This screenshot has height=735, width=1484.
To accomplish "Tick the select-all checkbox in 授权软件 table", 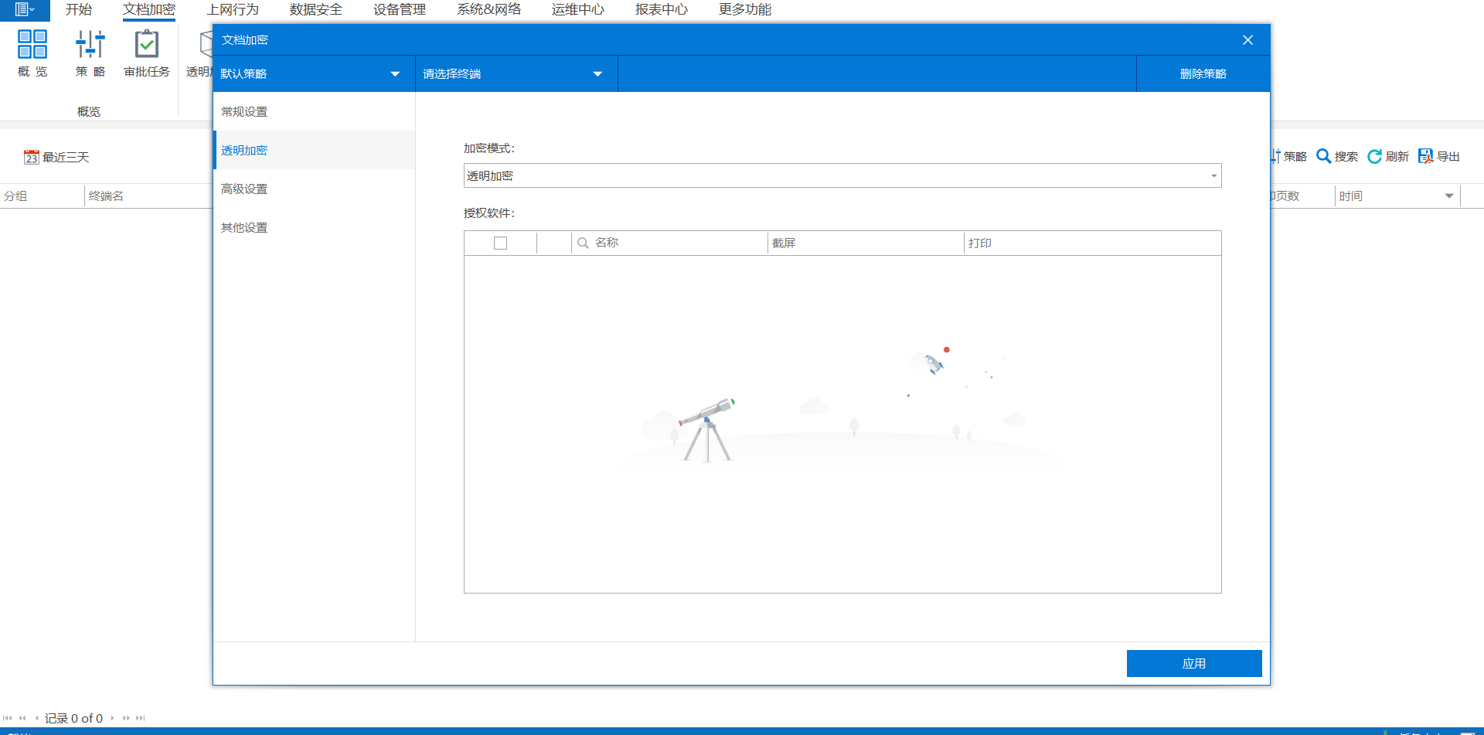I will (x=500, y=243).
